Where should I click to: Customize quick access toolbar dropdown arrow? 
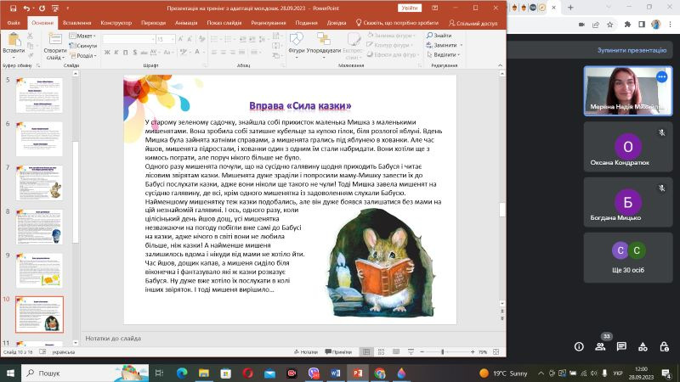[x=68, y=8]
